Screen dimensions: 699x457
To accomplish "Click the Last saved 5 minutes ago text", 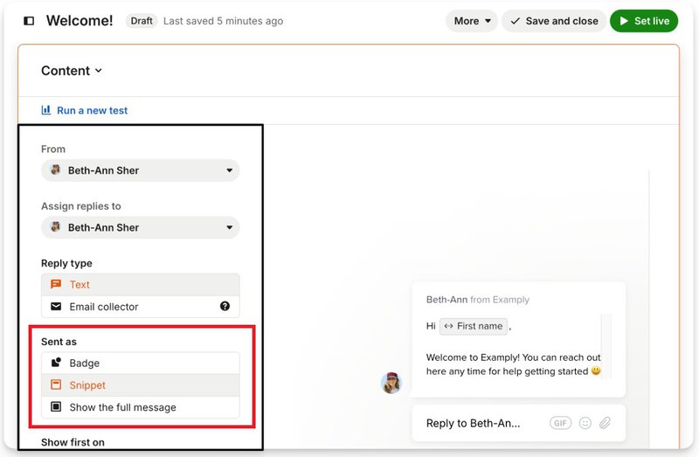I will (x=224, y=21).
